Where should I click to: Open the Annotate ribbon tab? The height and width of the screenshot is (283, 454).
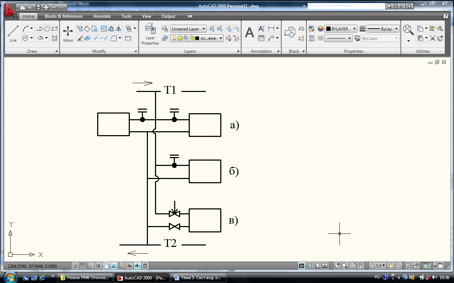[x=102, y=16]
